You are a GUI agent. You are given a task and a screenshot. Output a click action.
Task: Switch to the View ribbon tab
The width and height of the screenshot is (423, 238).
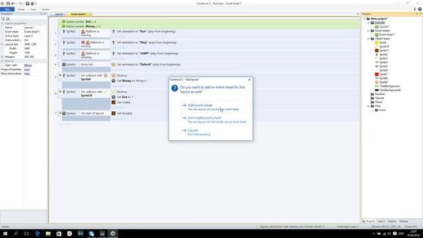pos(33,9)
